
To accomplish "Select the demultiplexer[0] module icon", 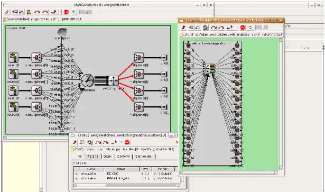I will click(x=36, y=58).
